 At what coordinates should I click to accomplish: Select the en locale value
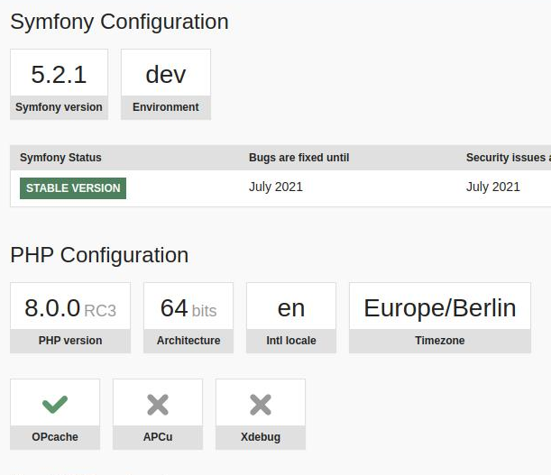(x=291, y=308)
